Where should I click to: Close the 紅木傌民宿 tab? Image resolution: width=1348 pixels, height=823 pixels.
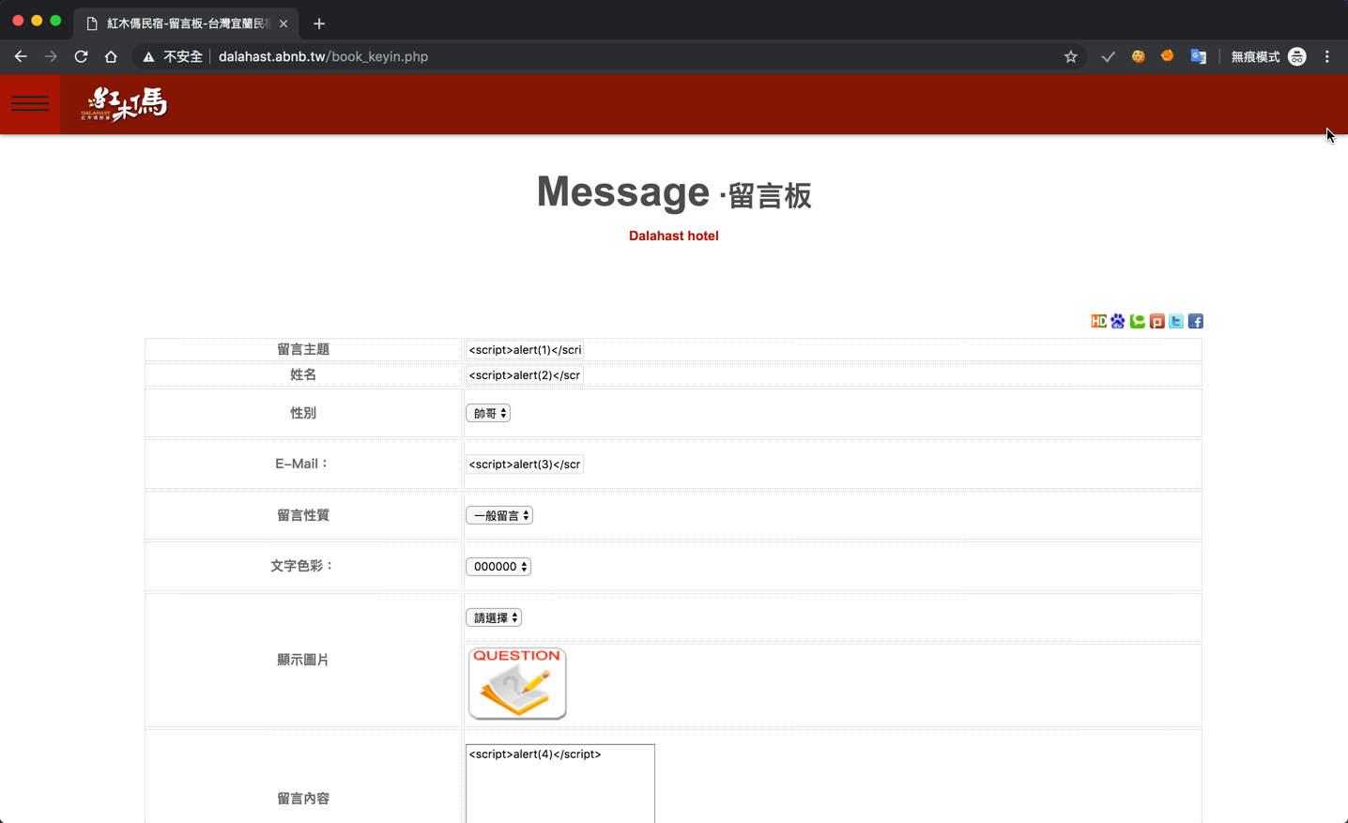tap(283, 23)
